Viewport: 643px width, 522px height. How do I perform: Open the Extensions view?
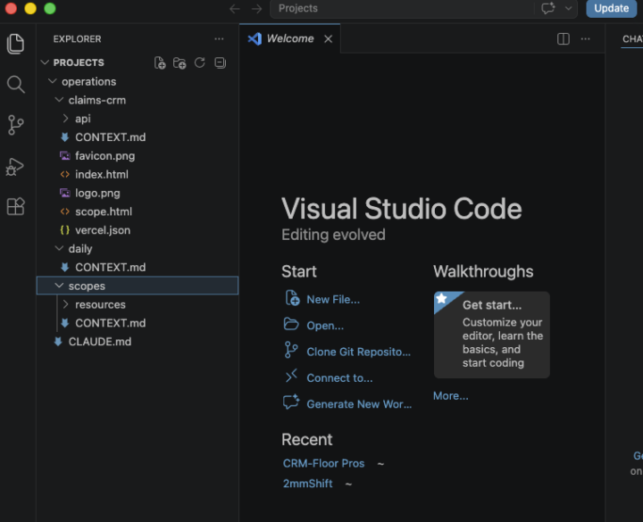[x=15, y=206]
